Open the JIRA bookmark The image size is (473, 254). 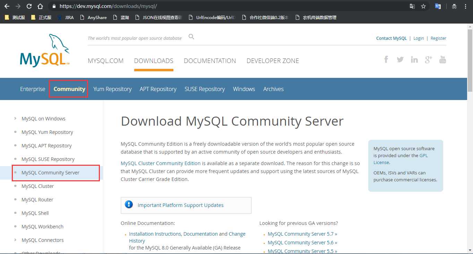tap(66, 17)
